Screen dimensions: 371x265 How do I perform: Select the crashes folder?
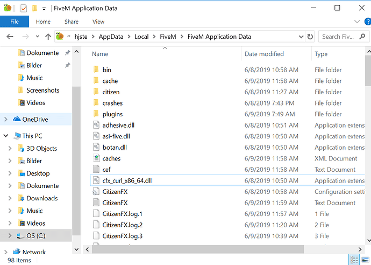(x=112, y=103)
